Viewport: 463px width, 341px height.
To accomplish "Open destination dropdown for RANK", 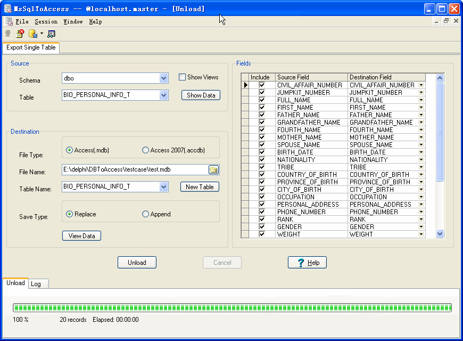I will 421,220.
